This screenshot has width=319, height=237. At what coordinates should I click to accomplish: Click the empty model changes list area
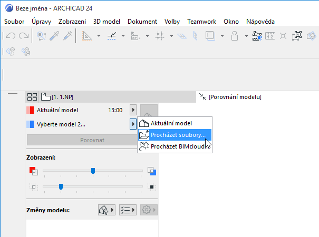pos(92,228)
